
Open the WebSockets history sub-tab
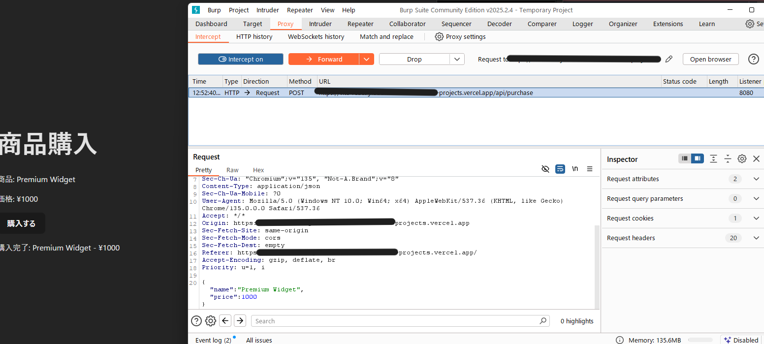[x=316, y=36]
